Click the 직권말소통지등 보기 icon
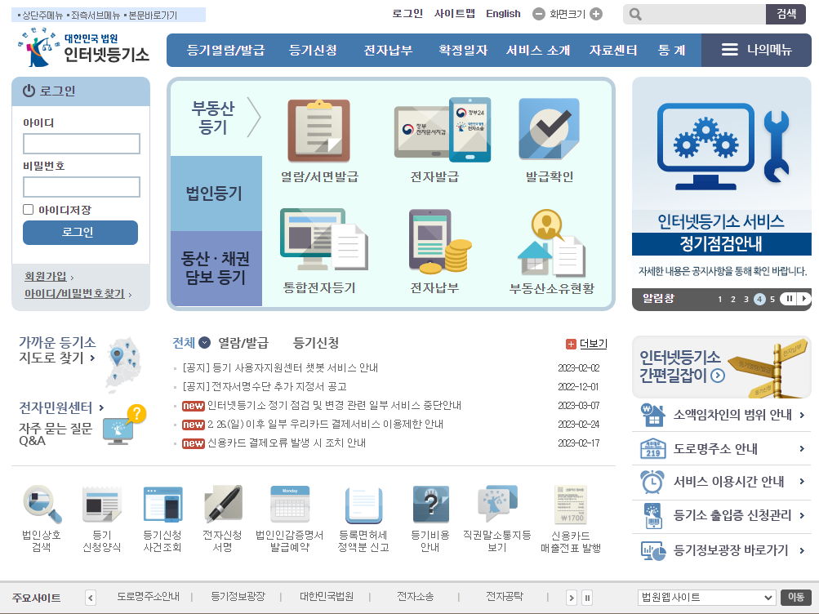Image resolution: width=819 pixels, height=614 pixels. [497, 503]
